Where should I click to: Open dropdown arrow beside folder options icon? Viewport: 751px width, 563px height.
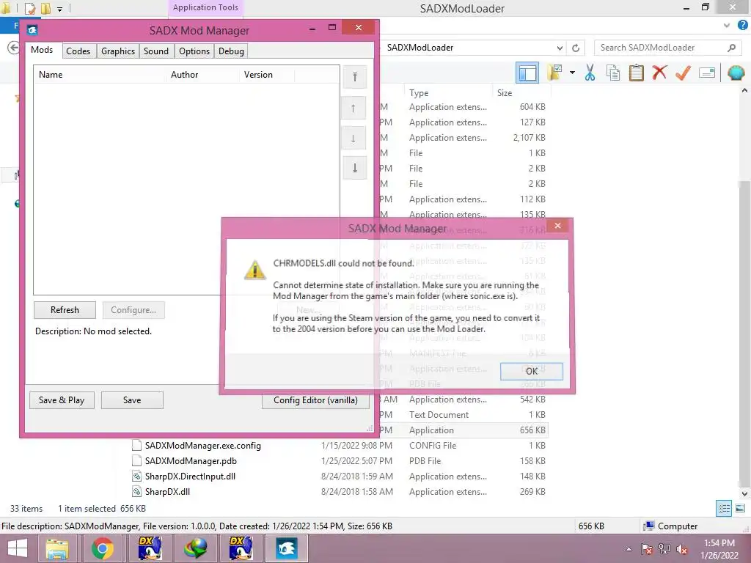point(572,73)
